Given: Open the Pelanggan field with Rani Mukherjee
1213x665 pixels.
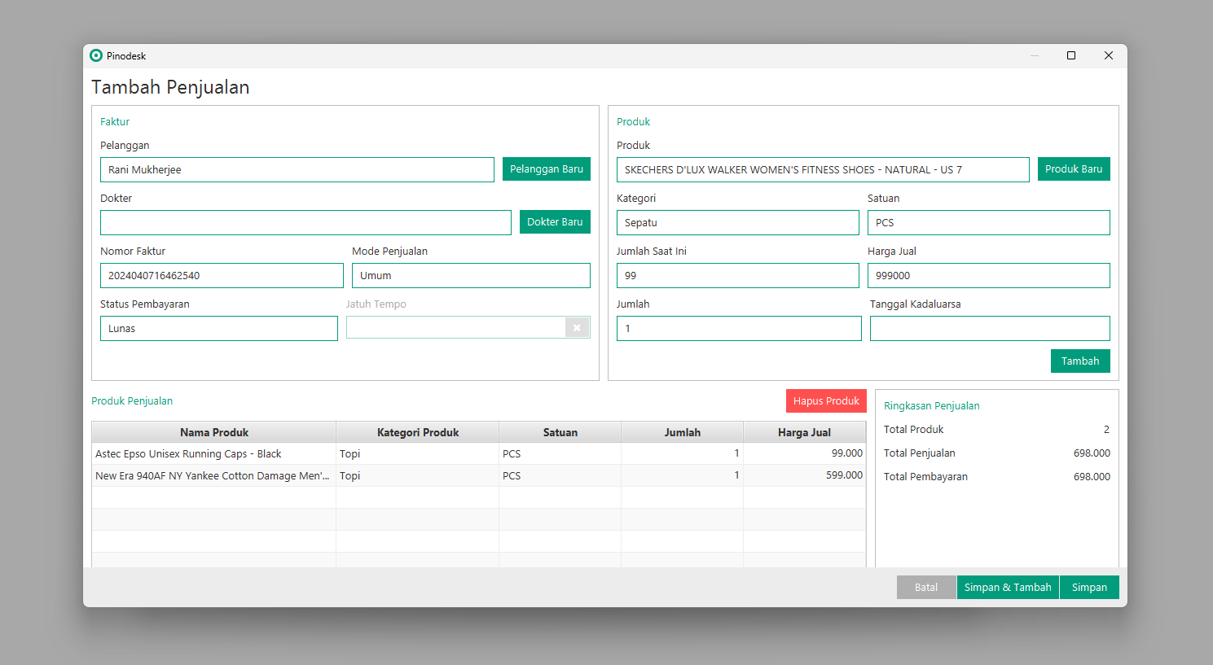Looking at the screenshot, I should (x=297, y=170).
